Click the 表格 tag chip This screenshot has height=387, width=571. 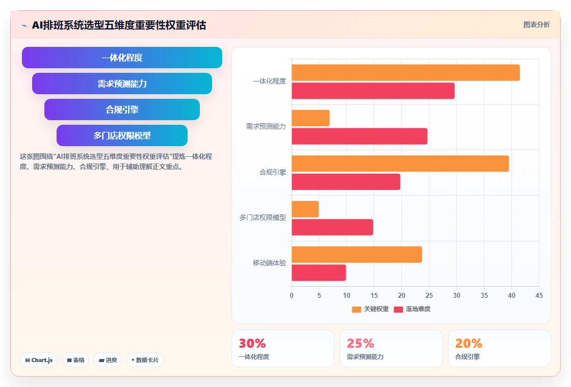[75, 360]
